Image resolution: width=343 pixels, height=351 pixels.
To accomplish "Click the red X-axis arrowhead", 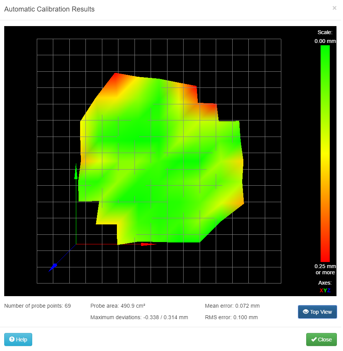I will pos(145,244).
